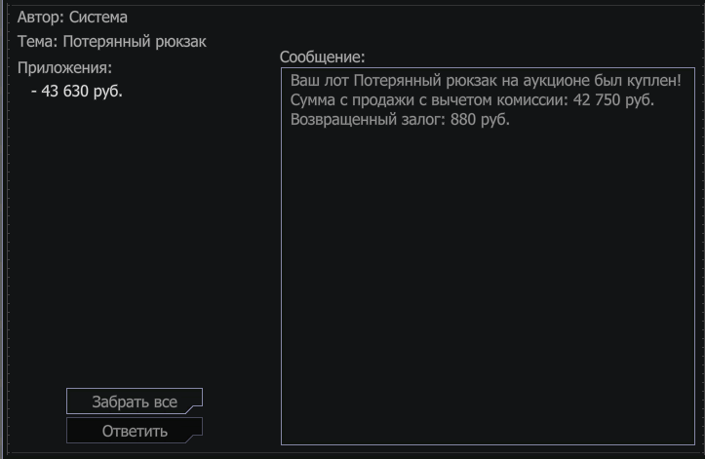The image size is (705, 459).
Task: Click the "Сообщение:" label
Action: [323, 57]
